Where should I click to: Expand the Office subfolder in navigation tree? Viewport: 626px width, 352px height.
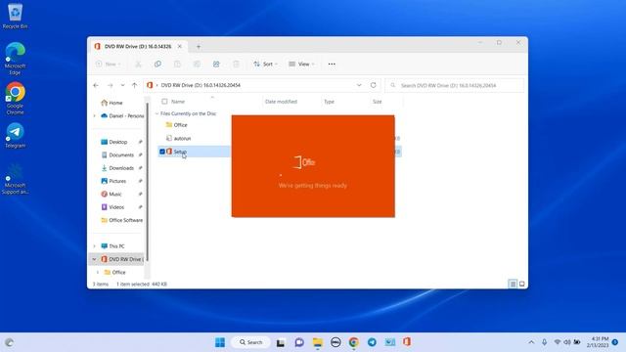click(98, 272)
